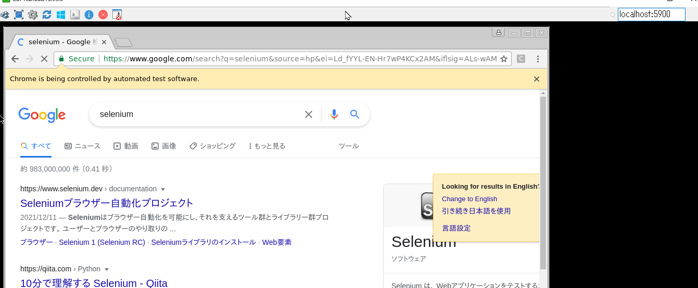698x288 pixels.
Task: Open Chrome three-dot menu
Action: coord(538,59)
